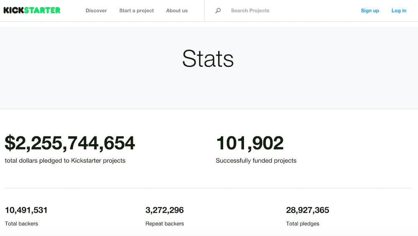This screenshot has height=236, width=418.
Task: Click the Kickstarter logo
Action: click(32, 10)
